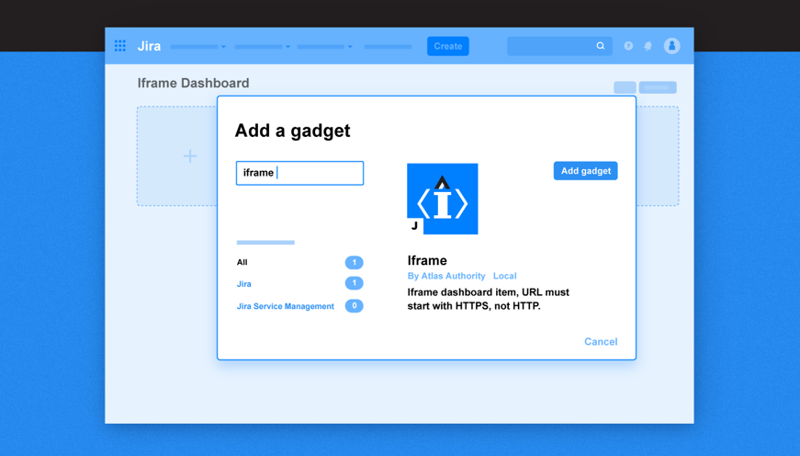The image size is (800, 456).
Task: Click the Jira logo text
Action: 149,46
